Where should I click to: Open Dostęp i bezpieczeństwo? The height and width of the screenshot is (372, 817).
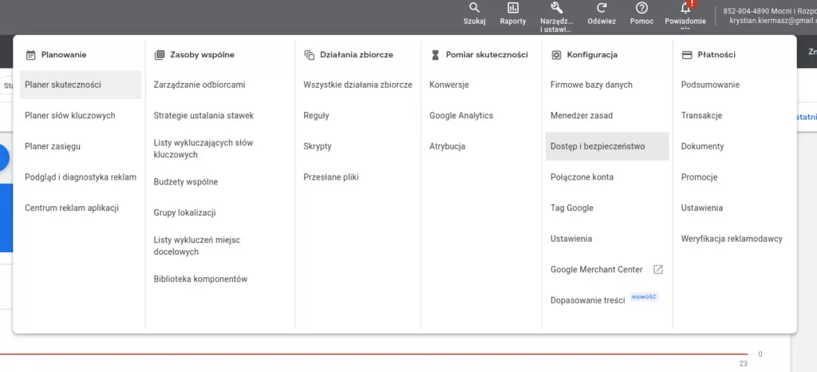[598, 147]
